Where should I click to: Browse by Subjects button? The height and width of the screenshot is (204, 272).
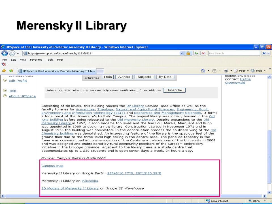point(144,77)
